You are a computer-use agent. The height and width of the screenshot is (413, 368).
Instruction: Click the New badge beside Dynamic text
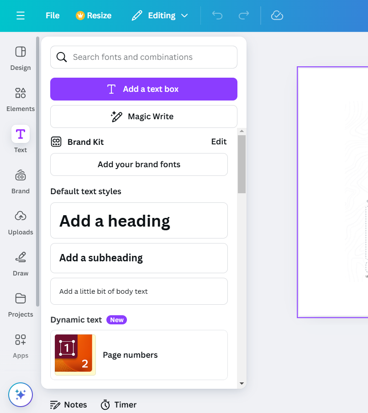pyautogui.click(x=116, y=320)
